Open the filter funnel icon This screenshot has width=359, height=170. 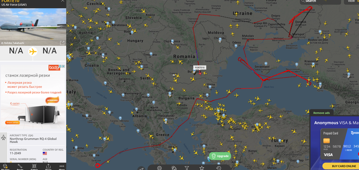click(187, 168)
